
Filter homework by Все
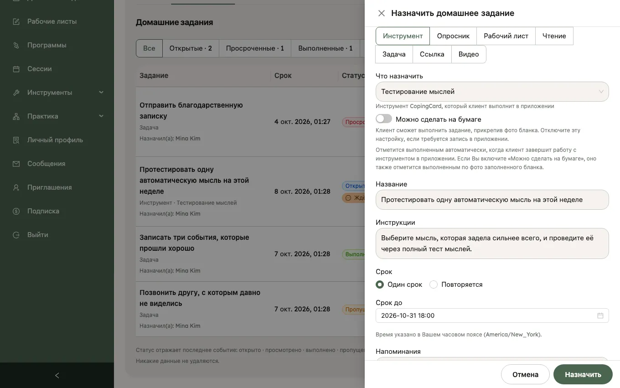tap(149, 48)
